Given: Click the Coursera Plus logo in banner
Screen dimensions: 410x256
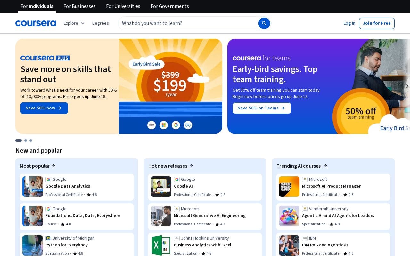Looking at the screenshot, I should tap(45, 58).
